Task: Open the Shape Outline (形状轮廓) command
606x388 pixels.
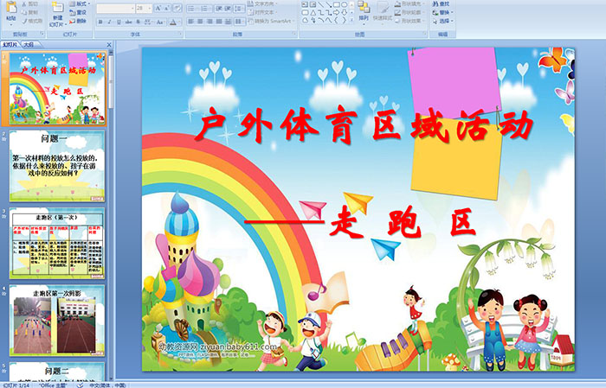Action: pyautogui.click(x=409, y=12)
